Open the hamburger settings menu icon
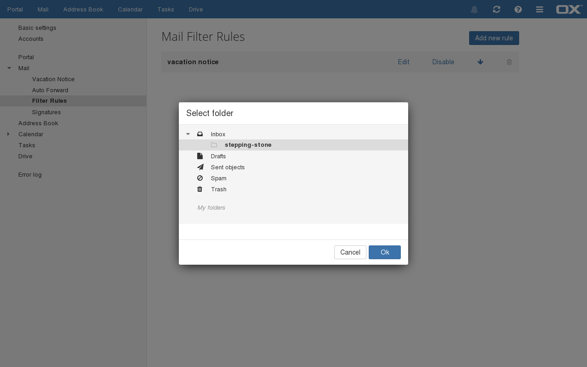 pyautogui.click(x=539, y=10)
